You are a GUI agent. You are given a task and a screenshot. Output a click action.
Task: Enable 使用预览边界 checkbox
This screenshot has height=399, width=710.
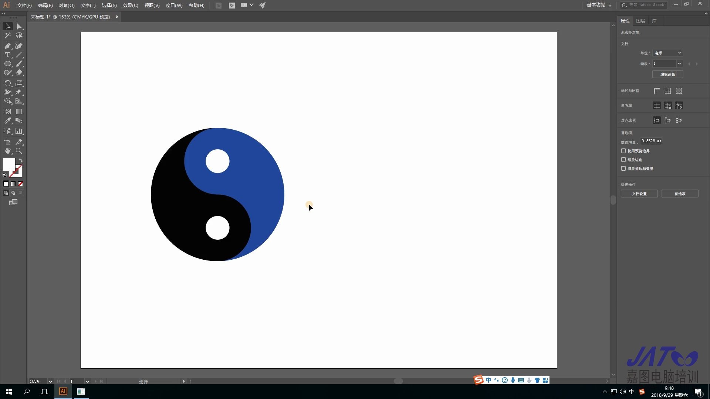623,150
